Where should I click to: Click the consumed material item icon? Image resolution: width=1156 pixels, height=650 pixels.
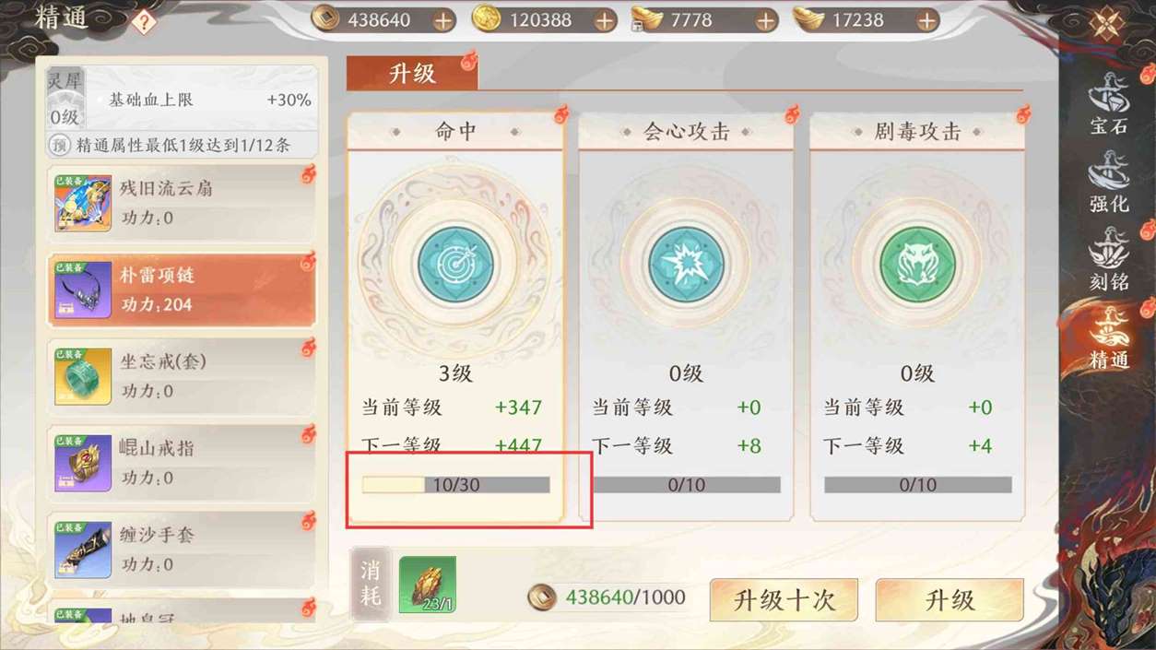tap(428, 585)
